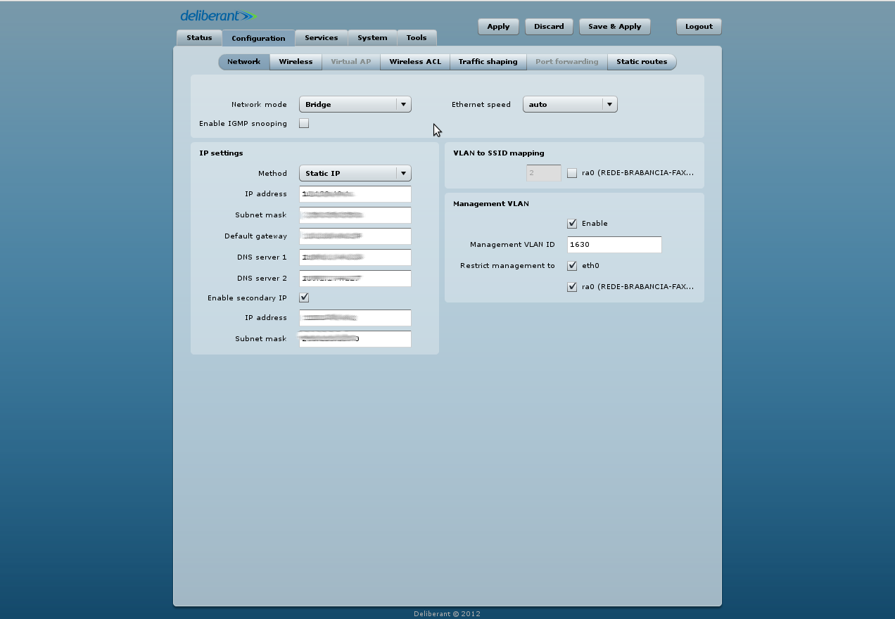The width and height of the screenshot is (895, 619).
Task: Uncheck eth0 management restriction
Action: pos(572,266)
